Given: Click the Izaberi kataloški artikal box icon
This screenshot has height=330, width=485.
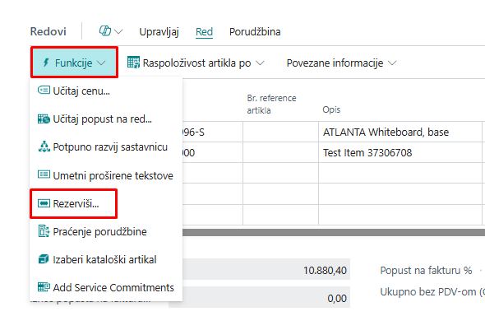Looking at the screenshot, I should coord(44,258).
